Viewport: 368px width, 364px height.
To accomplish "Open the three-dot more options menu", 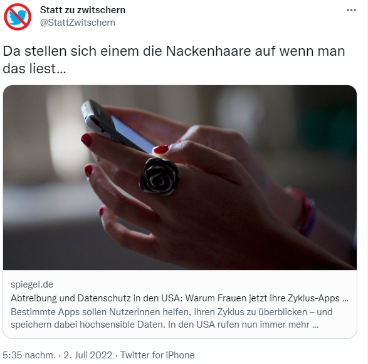I will coord(351,10).
